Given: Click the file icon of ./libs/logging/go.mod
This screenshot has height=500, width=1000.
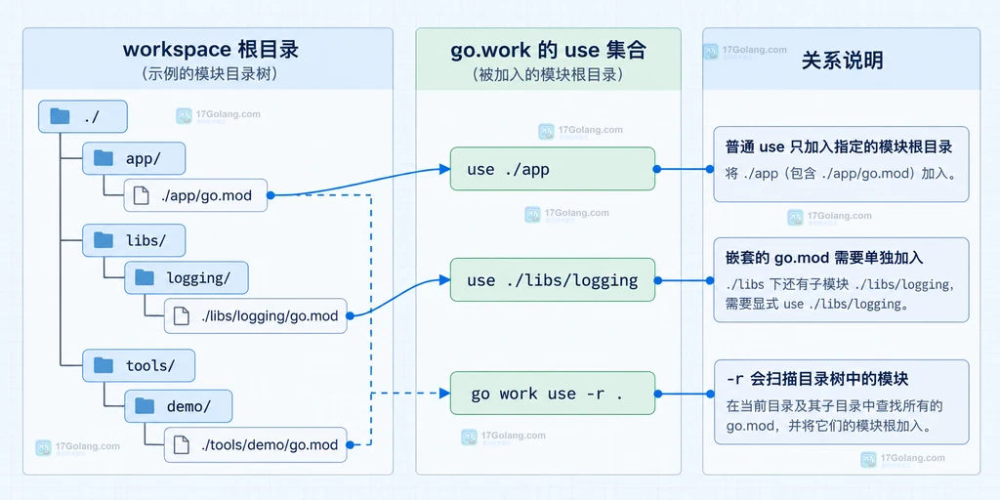Looking at the screenshot, I should (182, 315).
